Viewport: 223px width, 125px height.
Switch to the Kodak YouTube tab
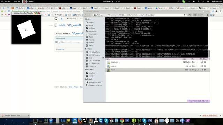pyautogui.click(x=138, y=8)
